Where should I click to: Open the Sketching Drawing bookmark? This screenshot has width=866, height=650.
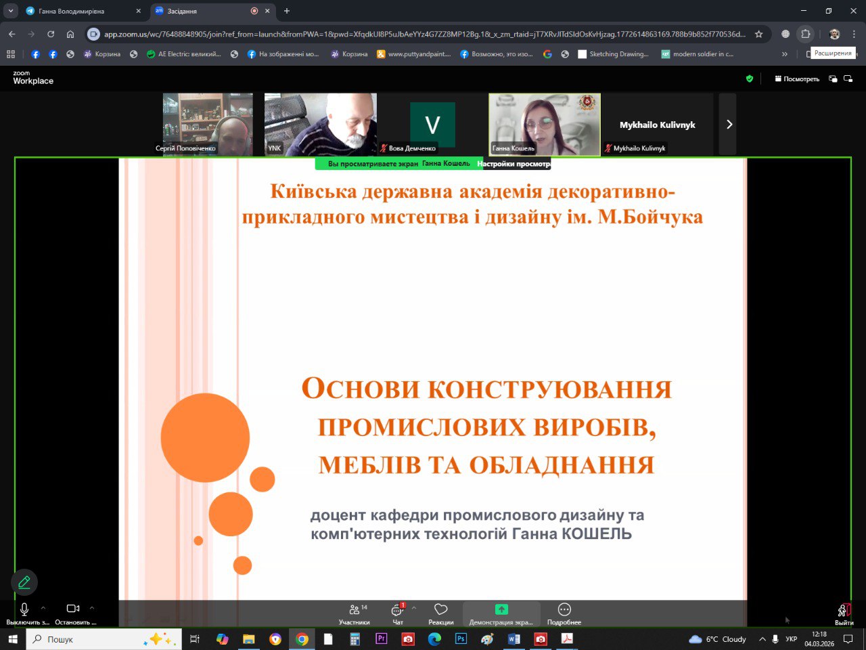(613, 54)
